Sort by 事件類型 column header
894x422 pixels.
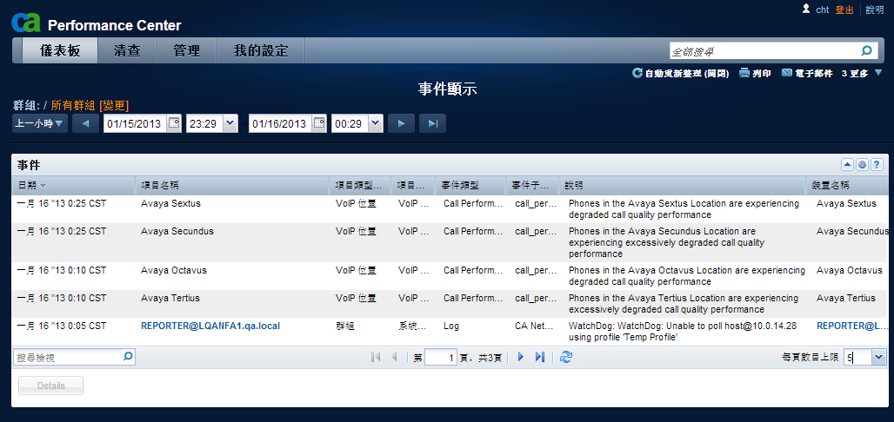pos(470,186)
